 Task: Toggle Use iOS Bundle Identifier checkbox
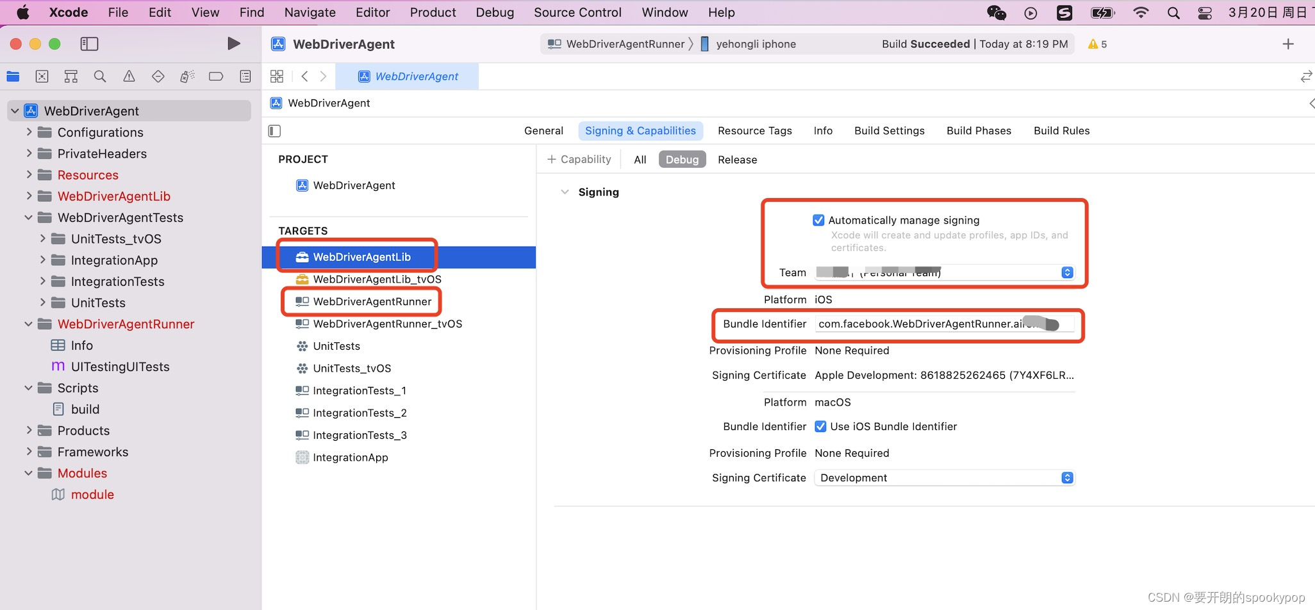pyautogui.click(x=820, y=426)
